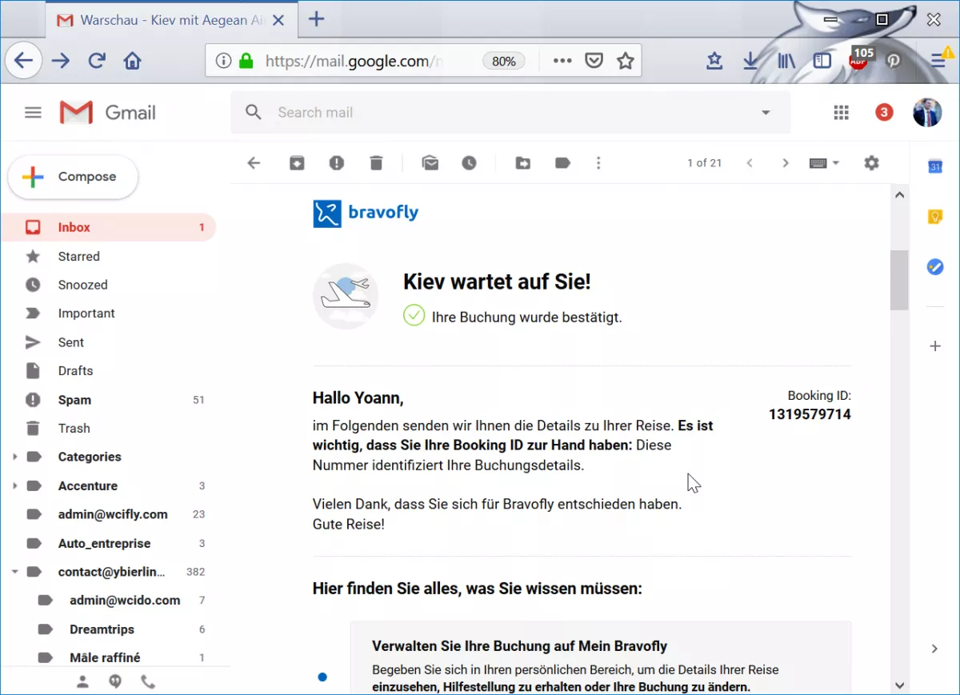Open the Dreamtrips label
The image size is (960, 695).
108,629
